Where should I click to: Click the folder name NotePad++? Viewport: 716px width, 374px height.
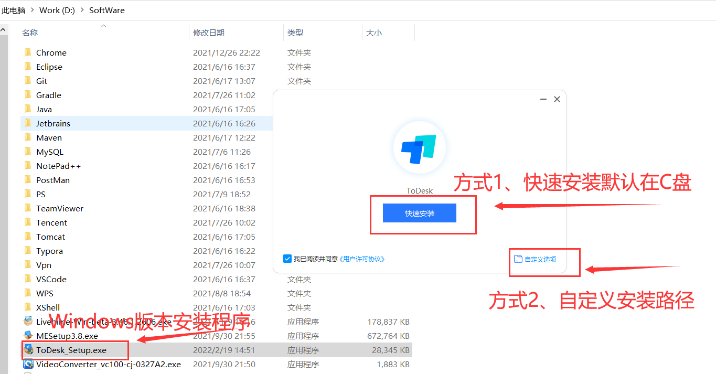(x=59, y=166)
